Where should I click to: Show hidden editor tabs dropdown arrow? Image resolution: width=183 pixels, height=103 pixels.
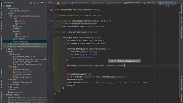coord(178,3)
